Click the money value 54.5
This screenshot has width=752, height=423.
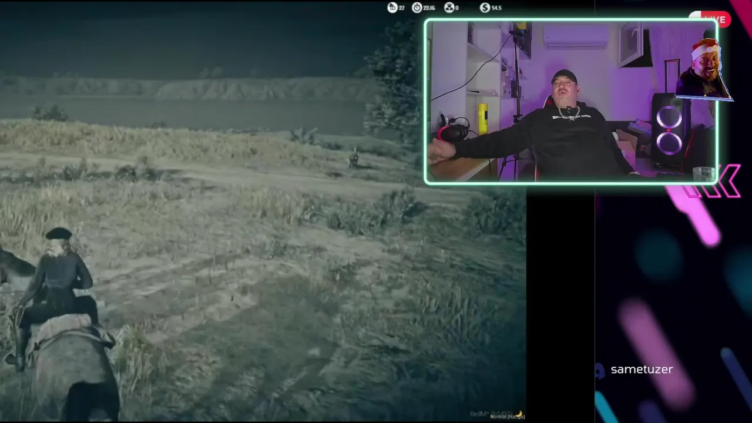point(496,8)
